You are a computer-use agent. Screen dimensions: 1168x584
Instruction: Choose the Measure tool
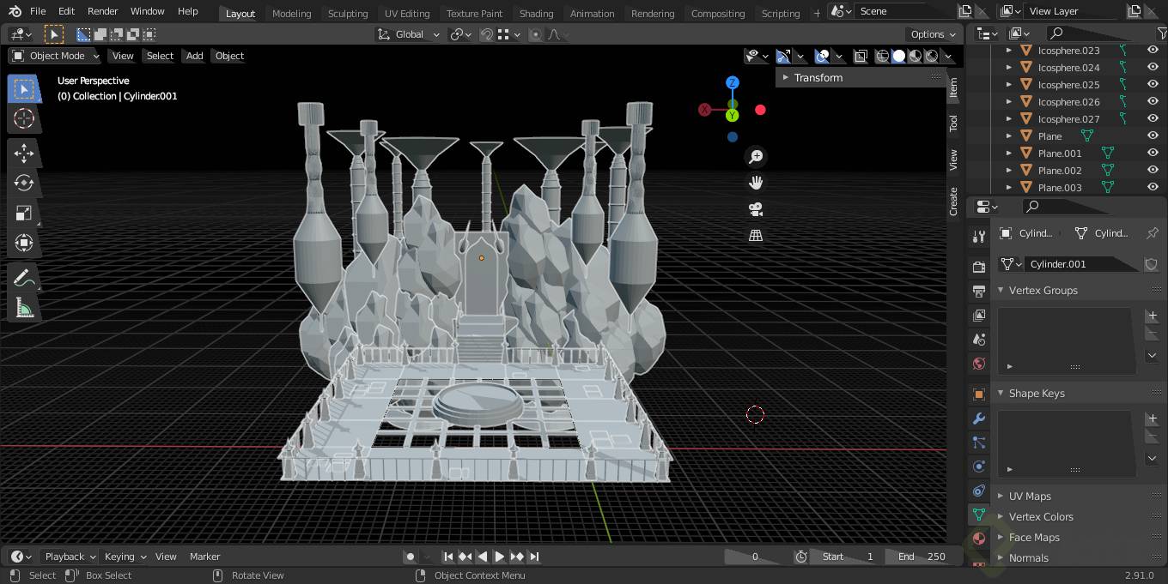click(24, 308)
